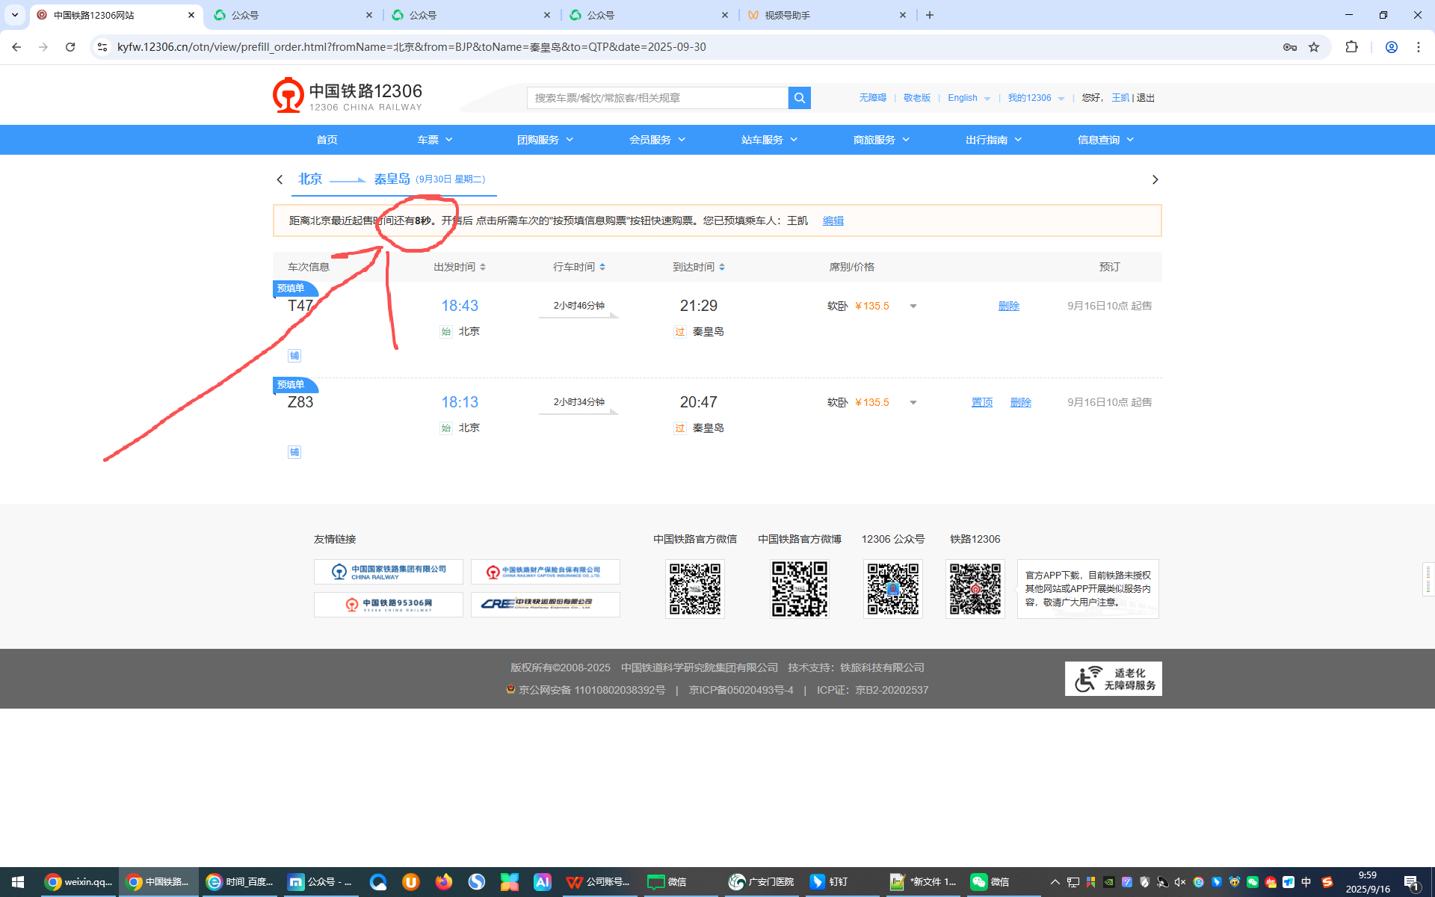Expand the 会员服务 navigation menu
Viewport: 1435px width, 897px height.
coord(658,140)
